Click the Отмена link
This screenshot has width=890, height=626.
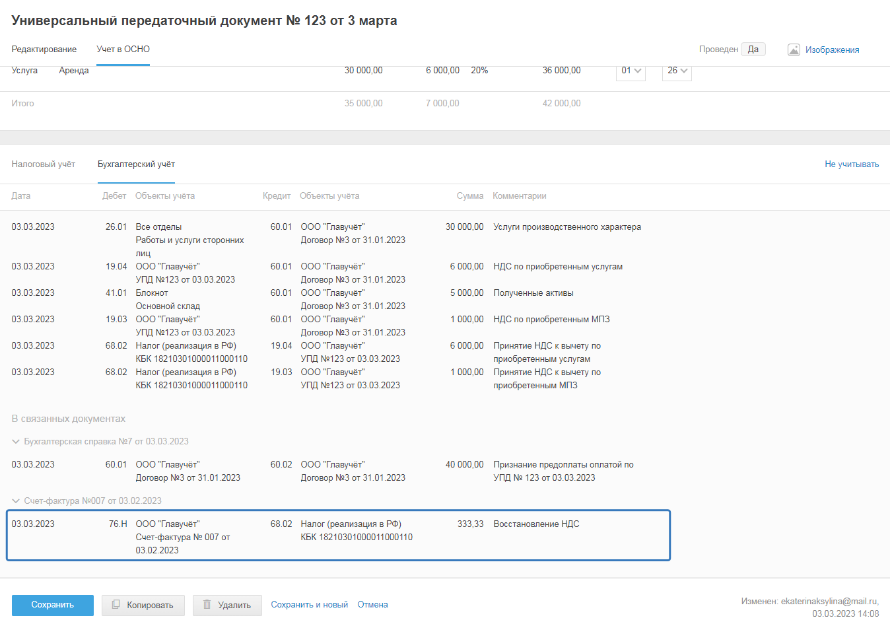pos(372,605)
